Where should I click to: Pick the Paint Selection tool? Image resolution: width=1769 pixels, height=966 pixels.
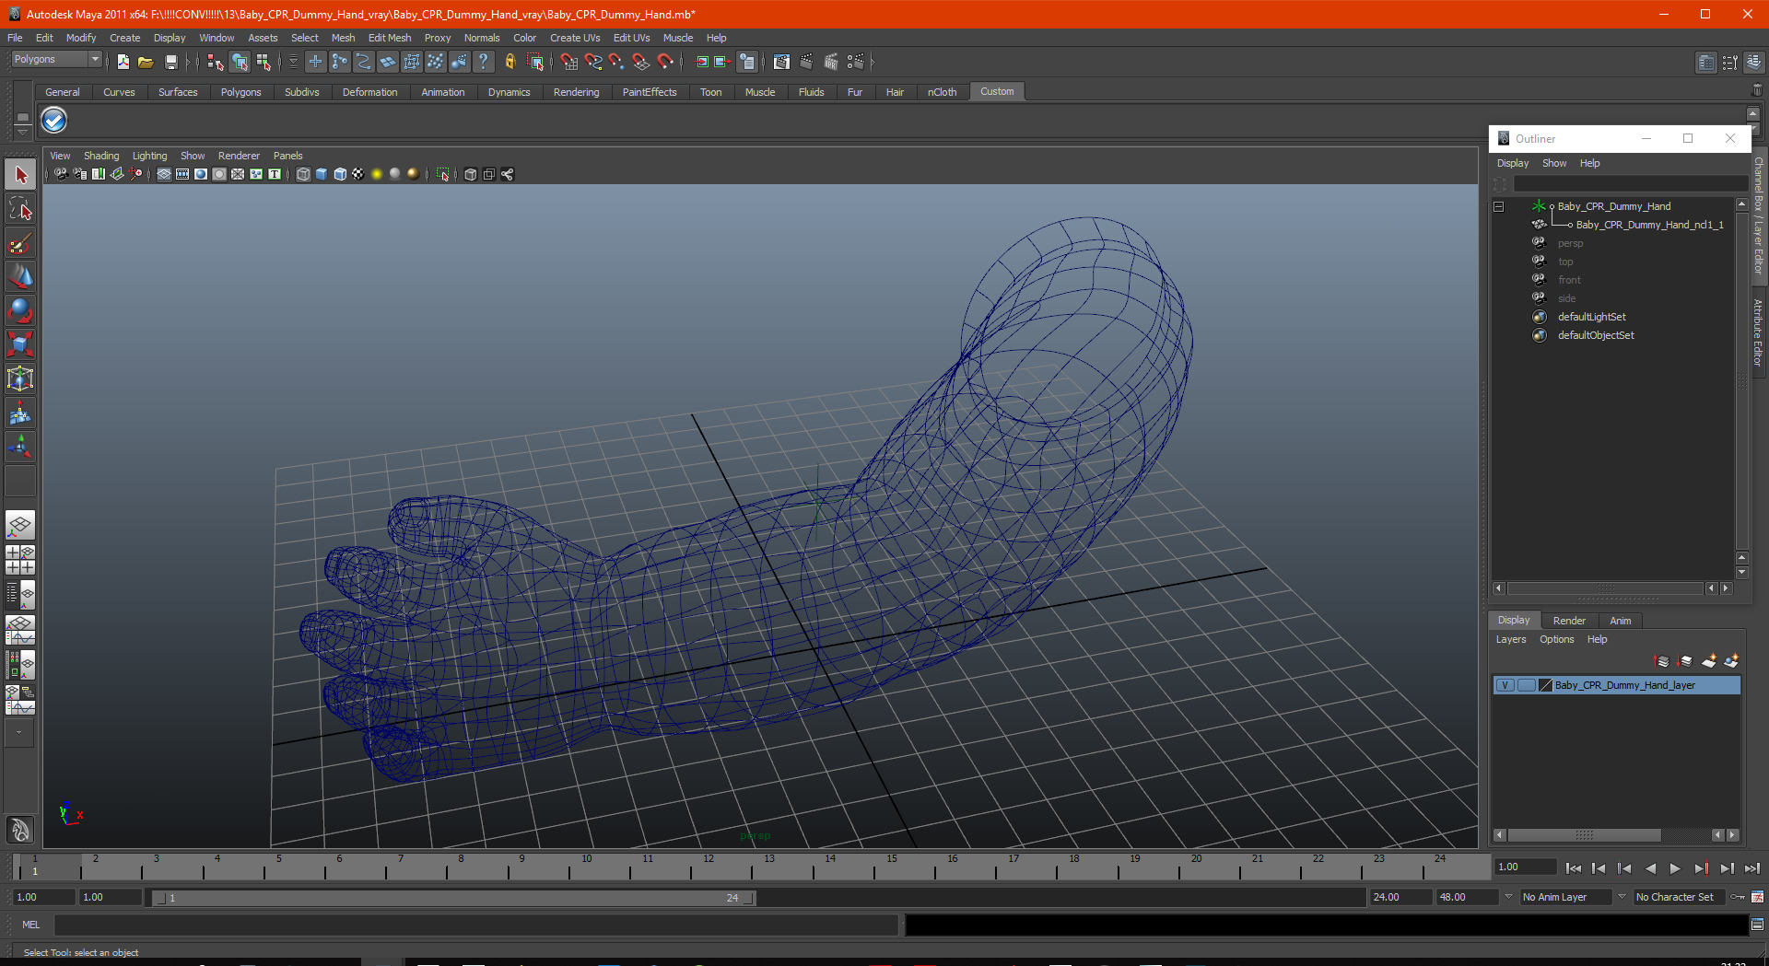[20, 243]
